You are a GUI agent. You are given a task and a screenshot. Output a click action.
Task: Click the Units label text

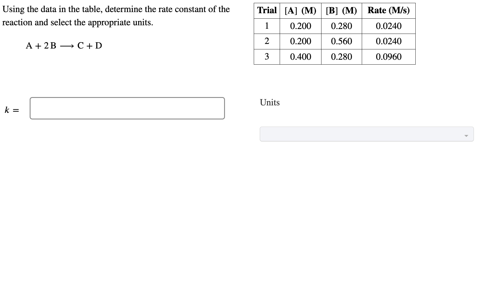(x=270, y=103)
